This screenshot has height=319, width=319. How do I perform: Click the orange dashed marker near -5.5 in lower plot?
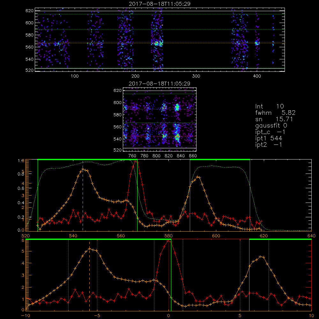89,276
